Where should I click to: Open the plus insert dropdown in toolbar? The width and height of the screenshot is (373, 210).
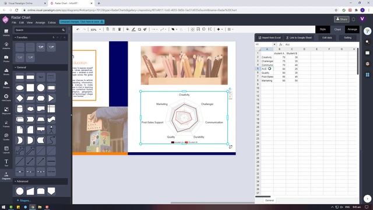point(220,29)
